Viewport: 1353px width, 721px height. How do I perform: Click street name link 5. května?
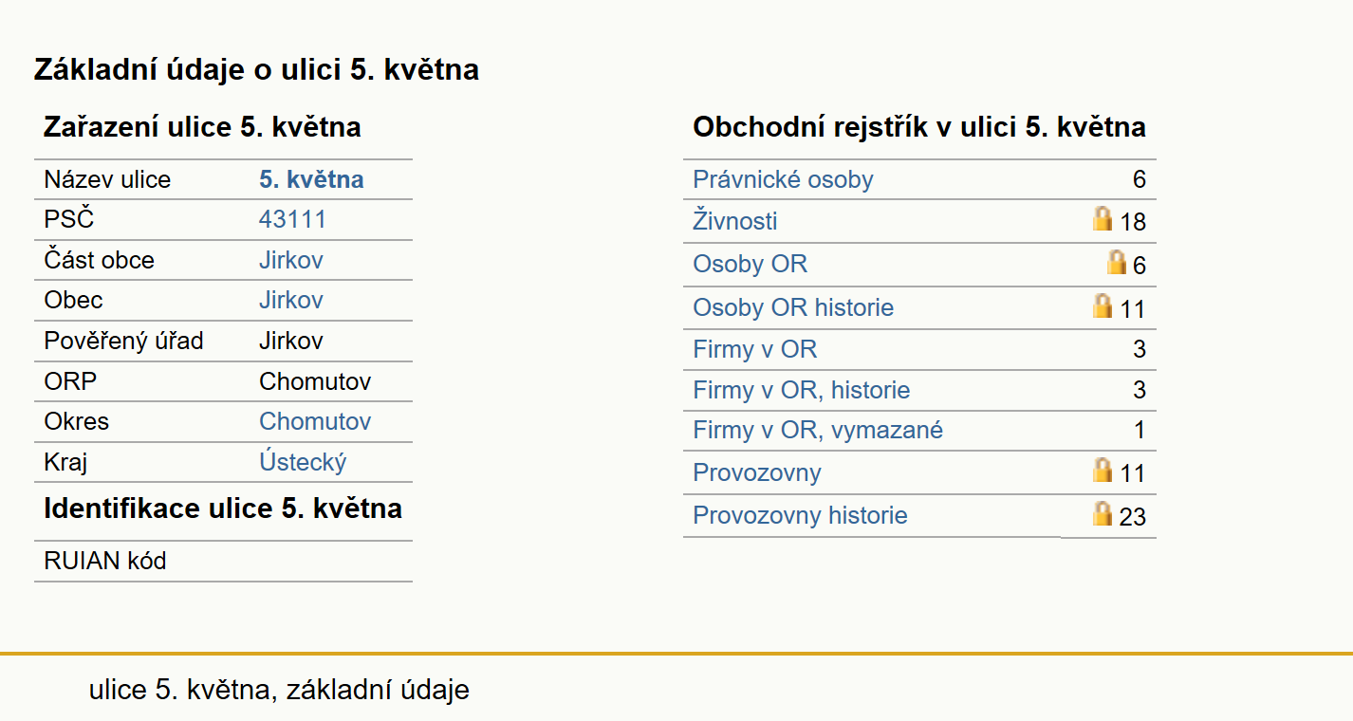coord(311,179)
